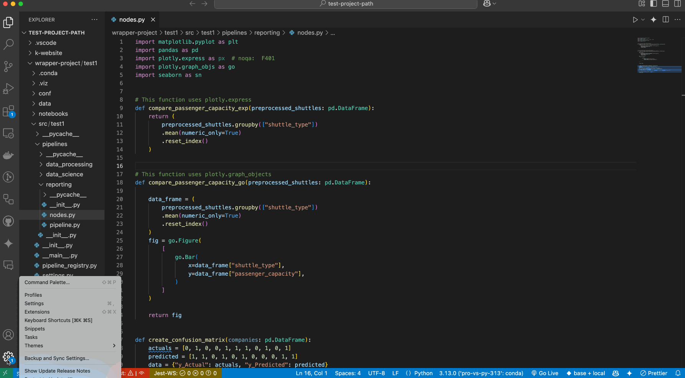Click the Ln 16, Col 1 indicator
Screen dimensions: 685x378
tap(311, 373)
